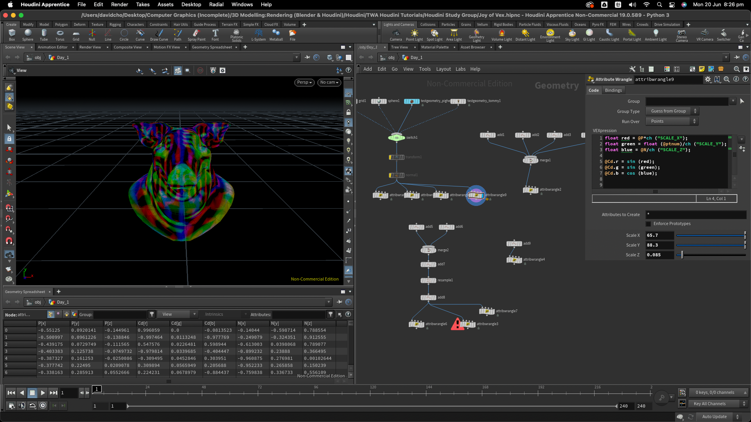Expand the Group Type dropdown
The width and height of the screenshot is (751, 422).
[672, 111]
